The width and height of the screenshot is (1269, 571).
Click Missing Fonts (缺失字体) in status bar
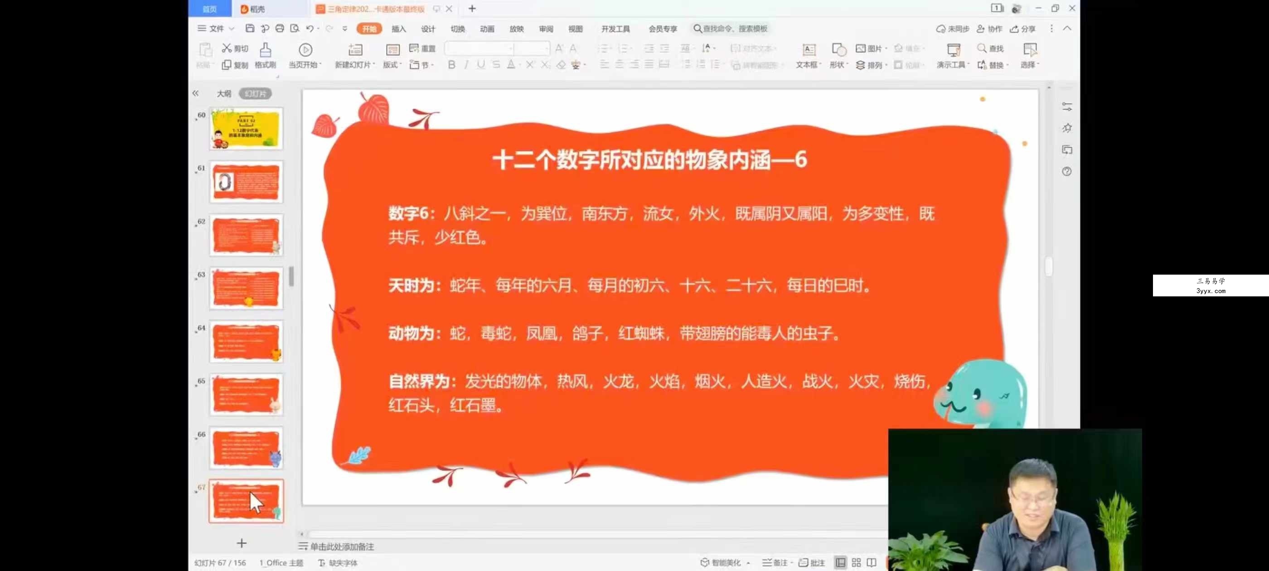point(338,563)
